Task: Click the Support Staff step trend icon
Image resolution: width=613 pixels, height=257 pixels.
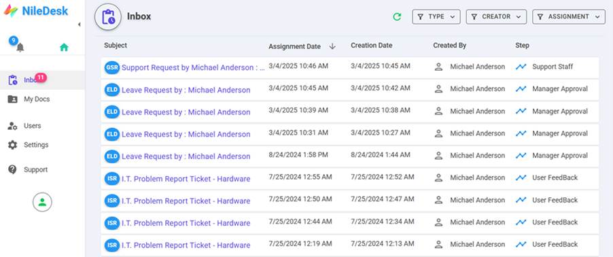Action: (521, 67)
